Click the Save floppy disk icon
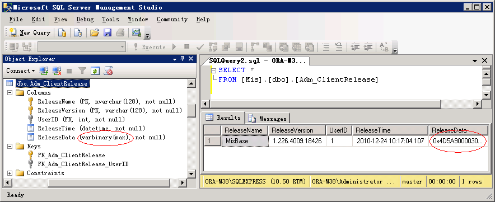 tap(108, 32)
